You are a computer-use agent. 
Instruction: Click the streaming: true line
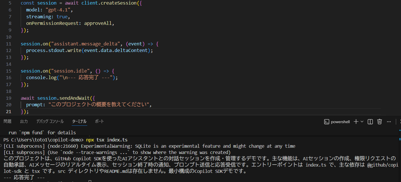[x=48, y=17]
